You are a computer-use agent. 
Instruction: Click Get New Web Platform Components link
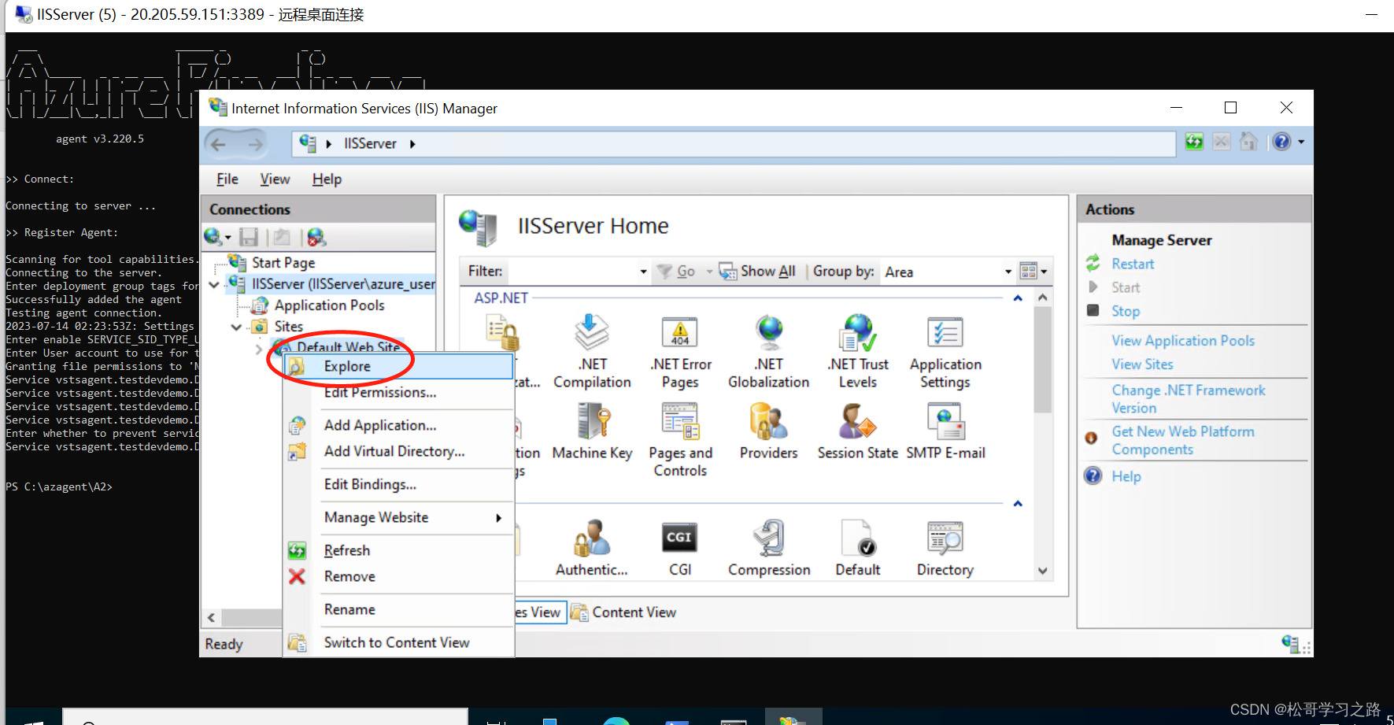click(x=1183, y=441)
